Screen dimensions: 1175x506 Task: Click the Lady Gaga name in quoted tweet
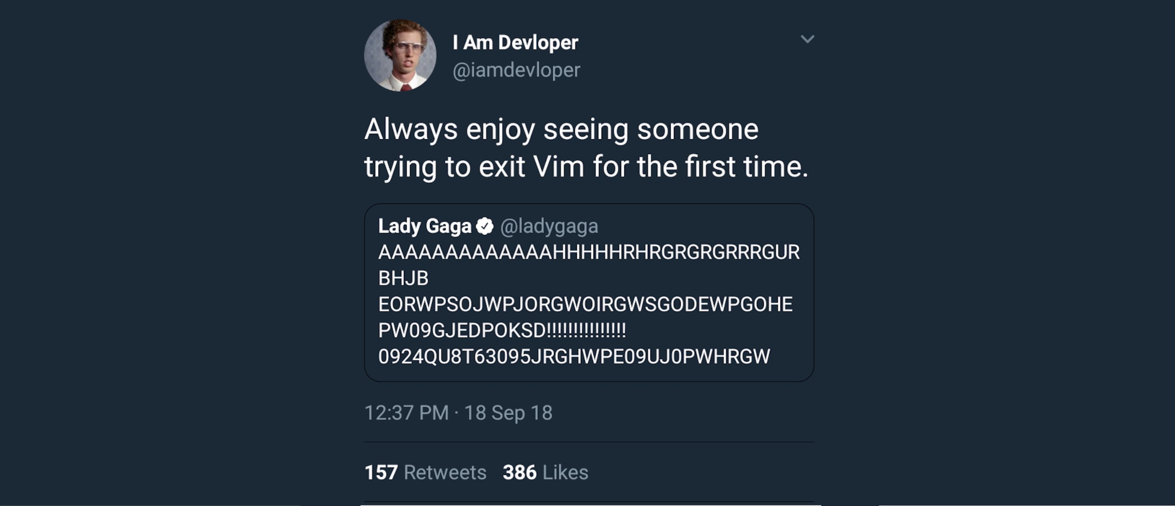(424, 226)
